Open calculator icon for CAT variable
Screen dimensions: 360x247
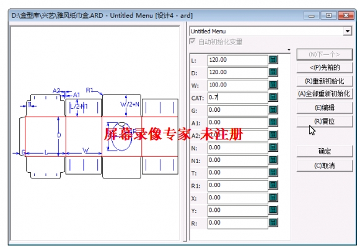[273, 98]
